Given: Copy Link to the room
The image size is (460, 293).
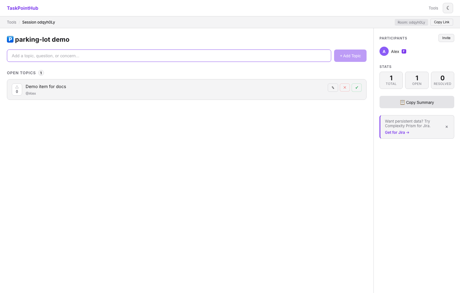Looking at the screenshot, I should 442,22.
